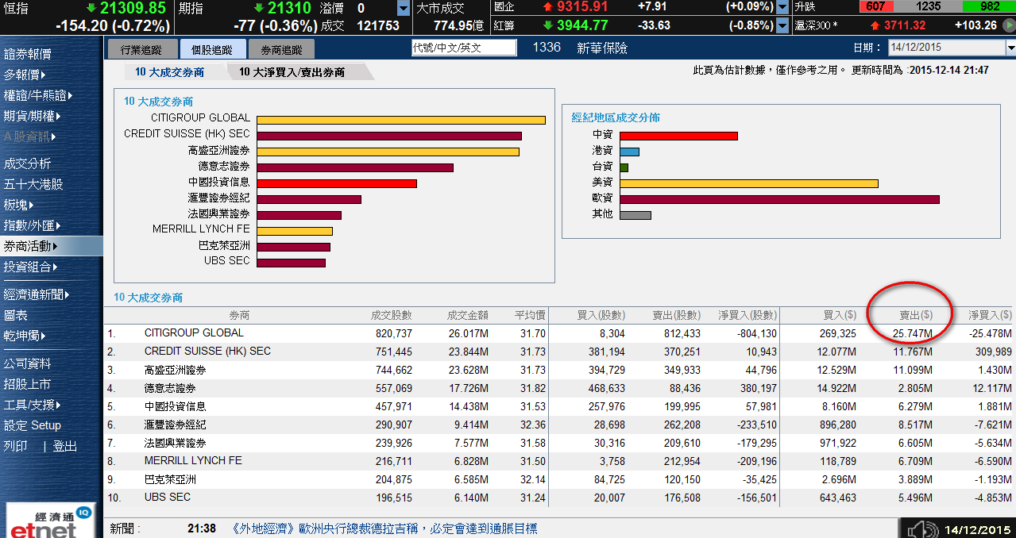
Task: Open 招股上市 in the sidebar
Action: coord(28,384)
